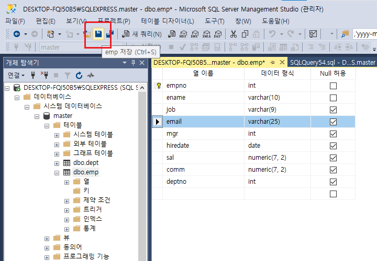377x261 pixels.
Task: Expand the dbo.dept table node
Action: point(57,164)
